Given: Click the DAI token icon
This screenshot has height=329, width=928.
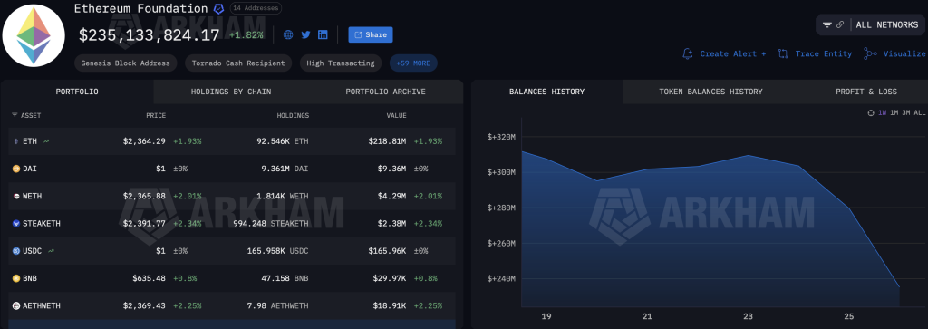Looking at the screenshot, I should click(16, 169).
